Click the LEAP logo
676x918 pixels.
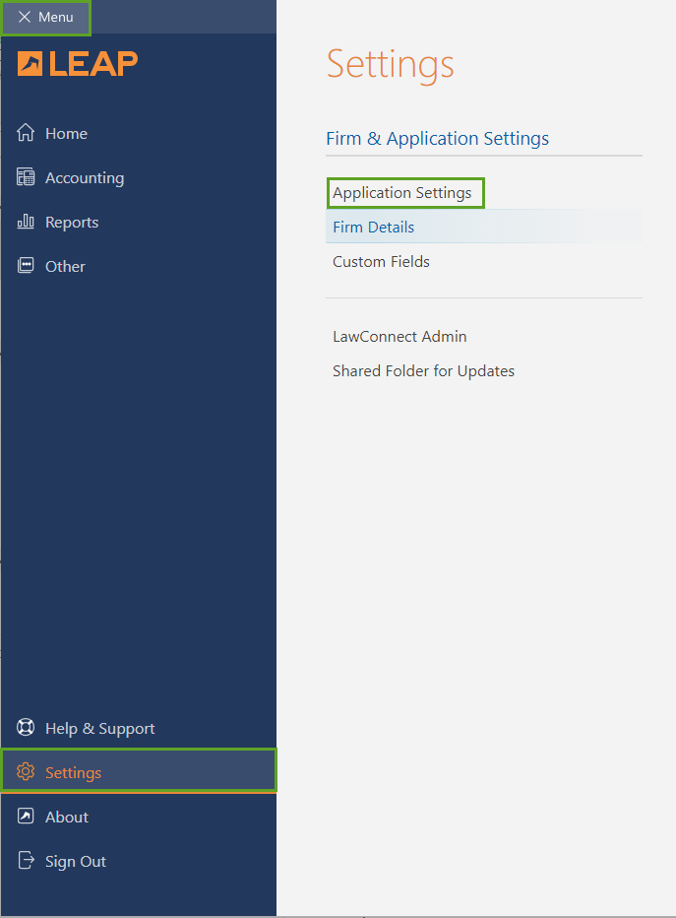(x=78, y=64)
